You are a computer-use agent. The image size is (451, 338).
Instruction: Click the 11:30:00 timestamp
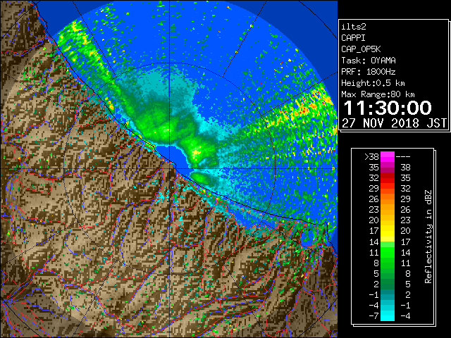tap(388, 108)
